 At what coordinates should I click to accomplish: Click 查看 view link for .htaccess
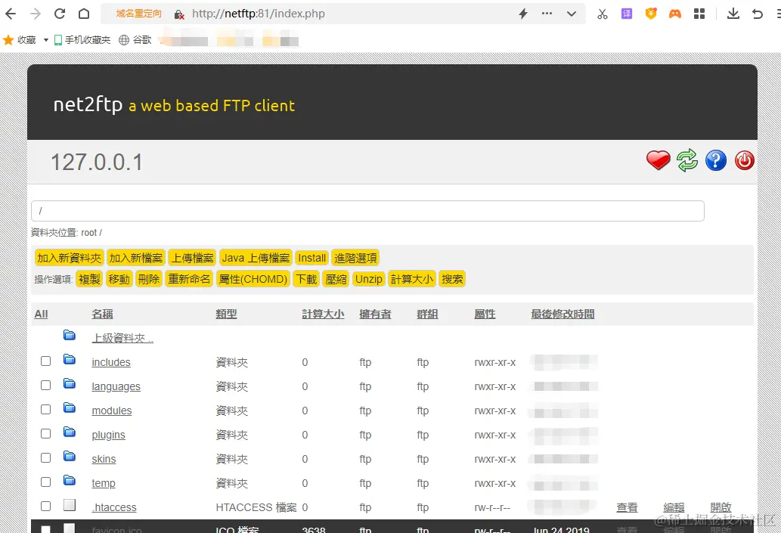pyautogui.click(x=627, y=507)
